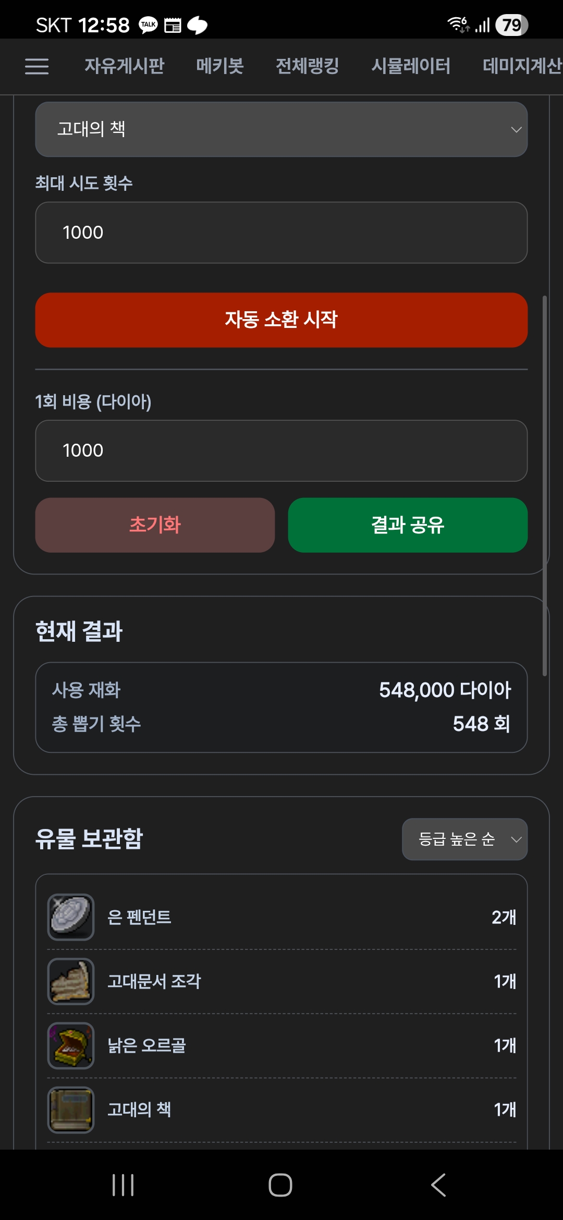Select the 시뮬레이터 tab
The image size is (563, 1220).
pos(410,66)
